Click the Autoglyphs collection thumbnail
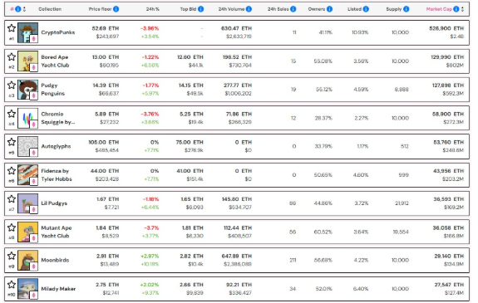 pyautogui.click(x=27, y=146)
